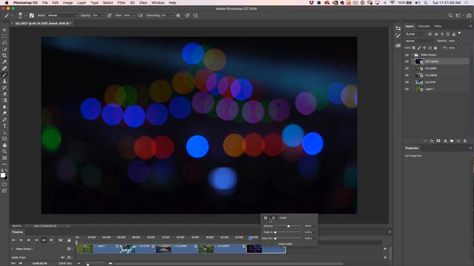The height and width of the screenshot is (266, 474).
Task: Select the Crop tool
Action: coord(5,56)
